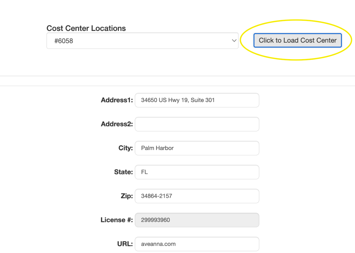Viewport: 355px width, 253px height.
Task: Click the Zip field with 34864-2157
Action: (197, 196)
